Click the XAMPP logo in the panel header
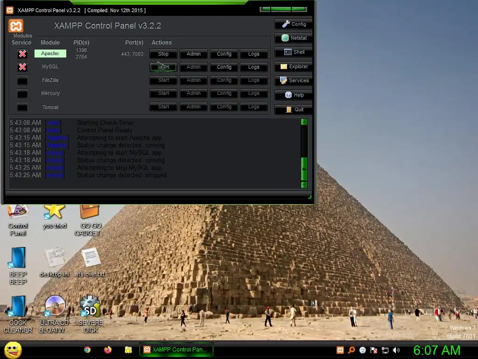This screenshot has height=359, width=478. 16,26
